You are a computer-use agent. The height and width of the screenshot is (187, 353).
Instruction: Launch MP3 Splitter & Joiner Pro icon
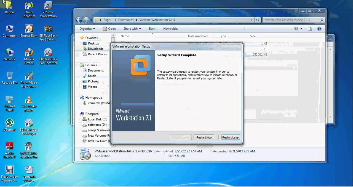(29, 150)
